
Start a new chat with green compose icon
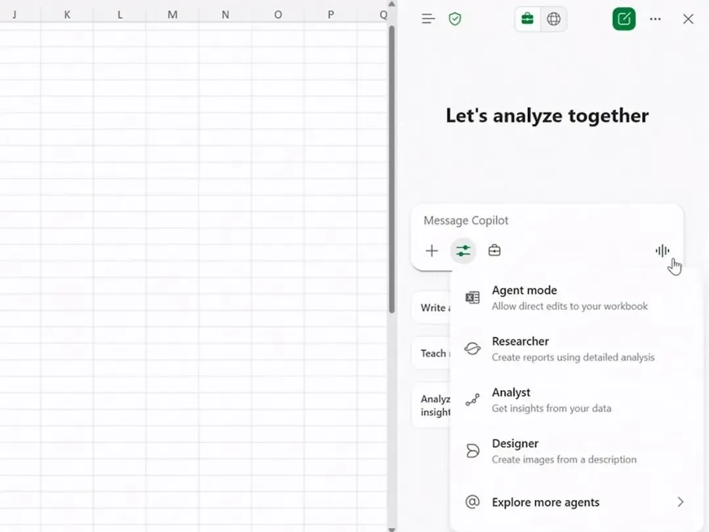click(x=624, y=19)
